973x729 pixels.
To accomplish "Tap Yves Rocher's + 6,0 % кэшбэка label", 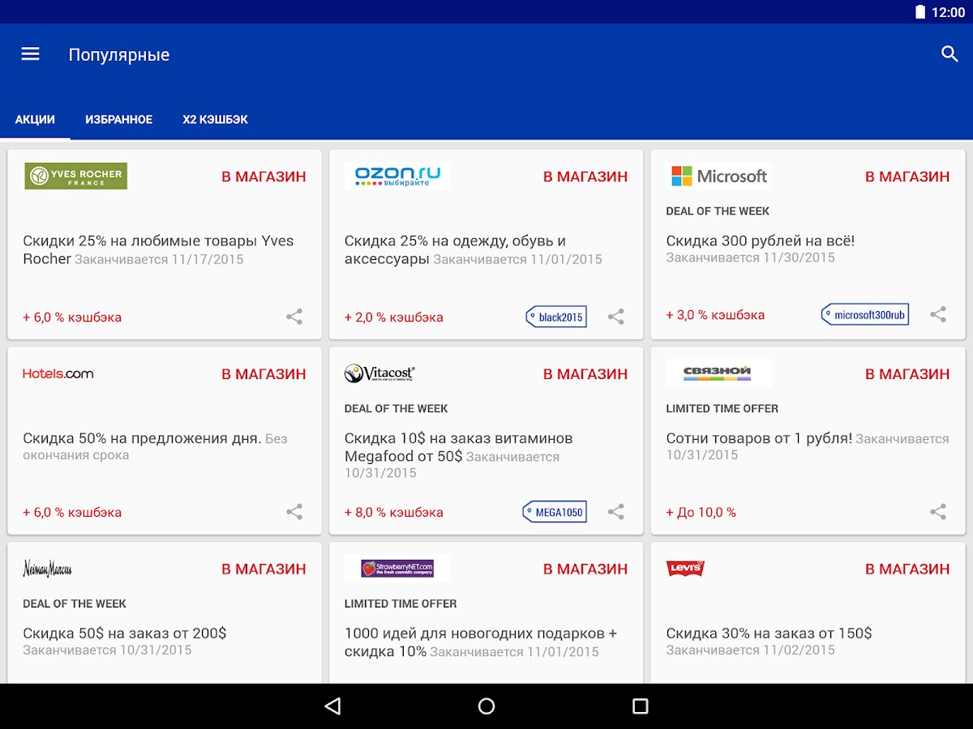I will point(72,317).
